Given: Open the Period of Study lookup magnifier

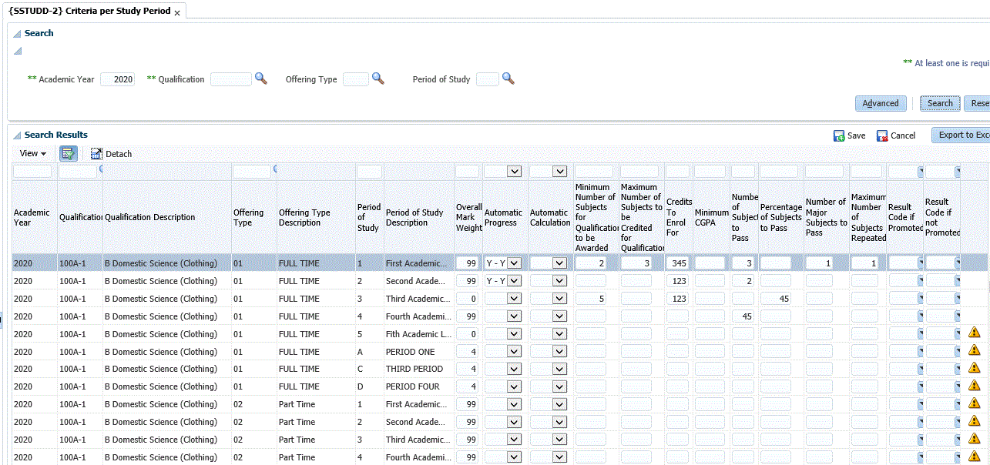Looking at the screenshot, I should click(508, 79).
